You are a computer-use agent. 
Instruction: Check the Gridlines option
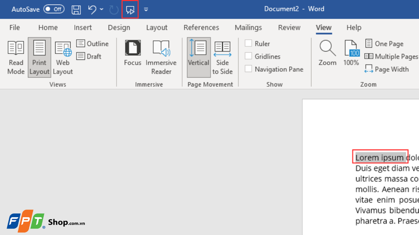tap(248, 56)
